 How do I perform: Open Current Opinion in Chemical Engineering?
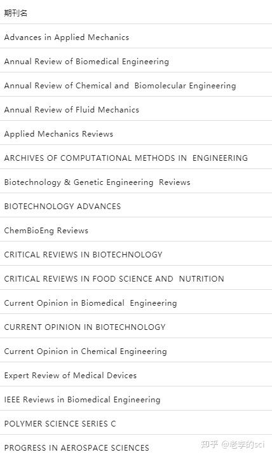pos(85,351)
